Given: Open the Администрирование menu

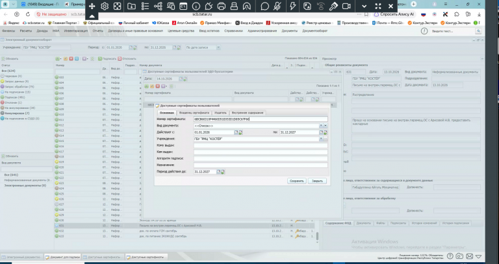Looking at the screenshot, I should point(262,31).
